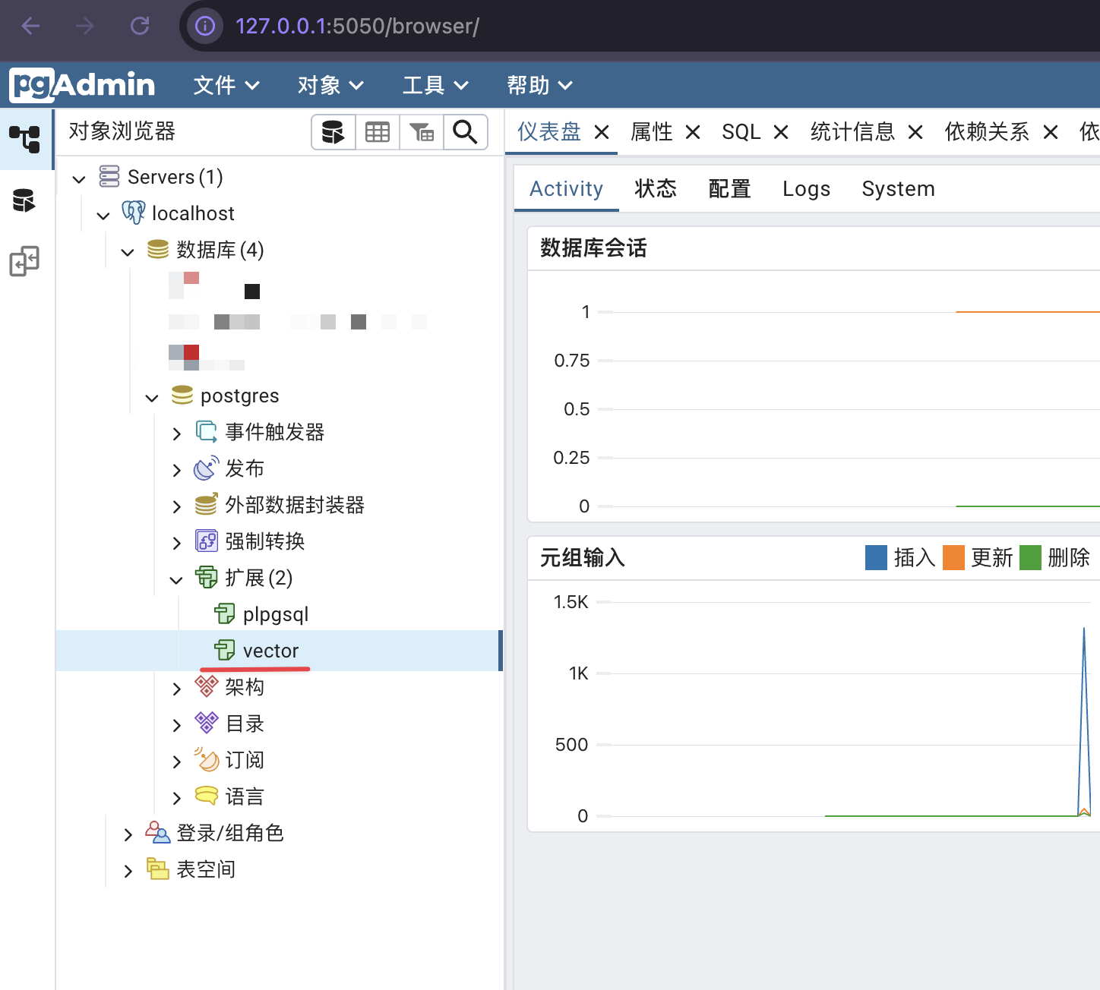Click the view data grid toolbar icon
Screen dimensions: 1100x990
(x=378, y=132)
